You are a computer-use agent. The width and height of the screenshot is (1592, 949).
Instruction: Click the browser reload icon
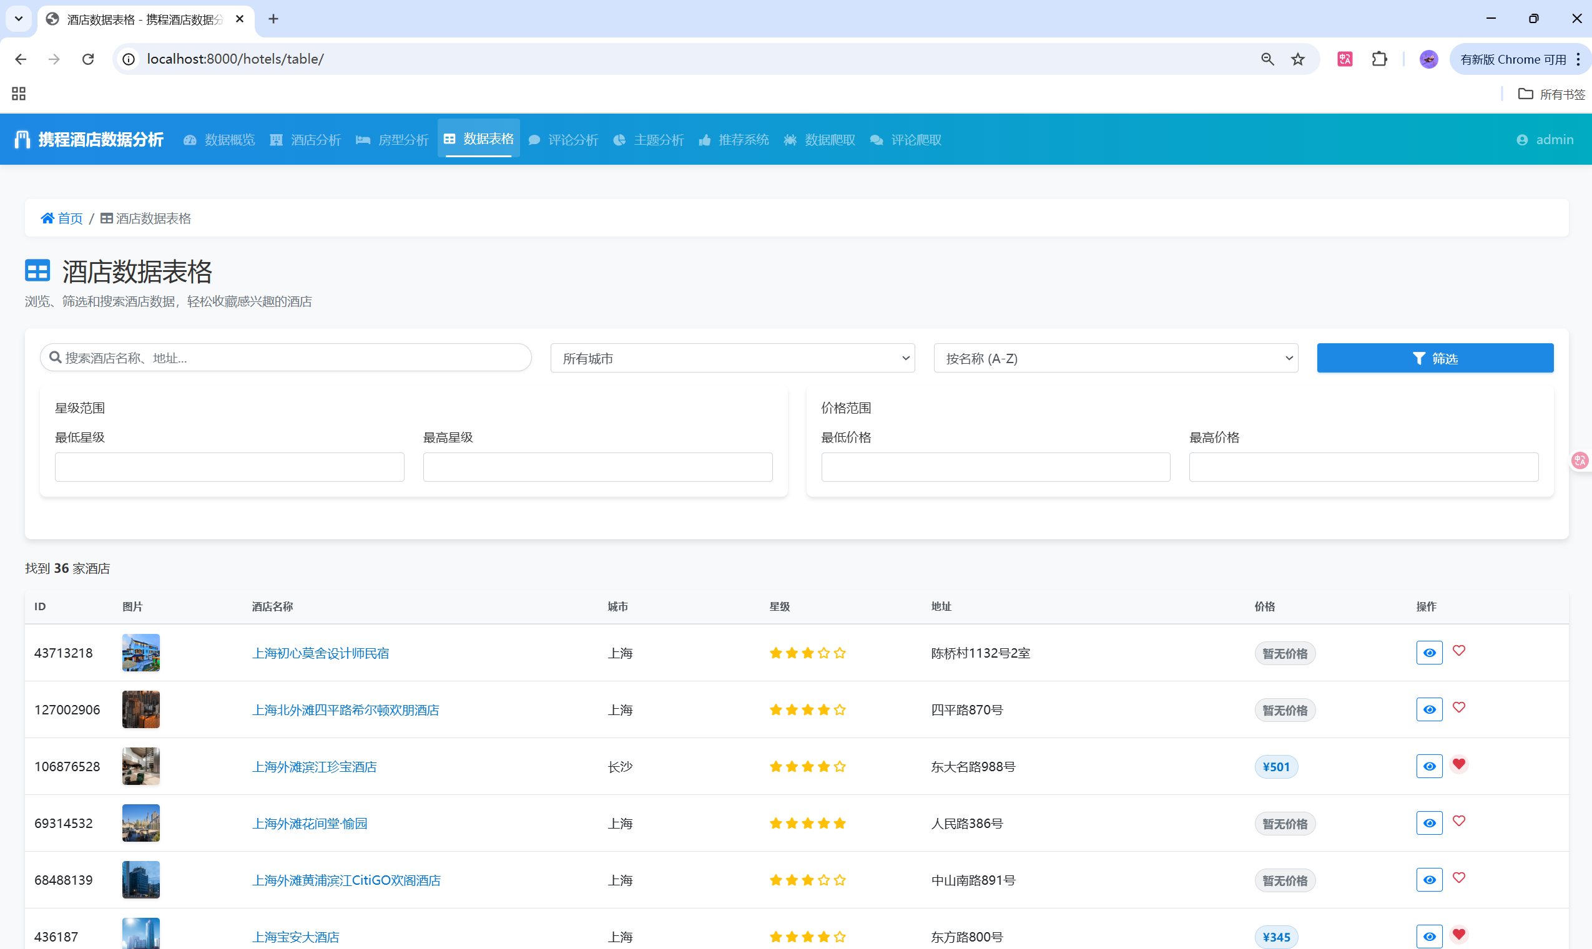88,59
